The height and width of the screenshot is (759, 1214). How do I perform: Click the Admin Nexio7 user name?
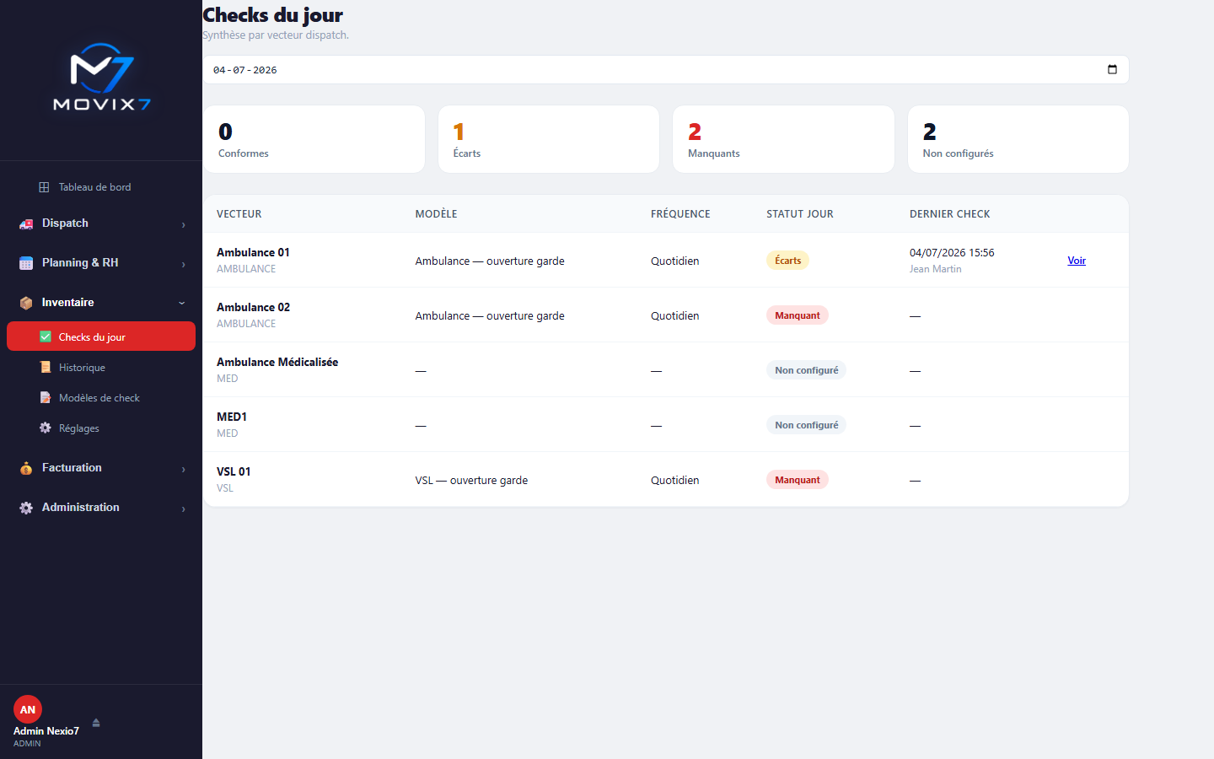click(46, 731)
